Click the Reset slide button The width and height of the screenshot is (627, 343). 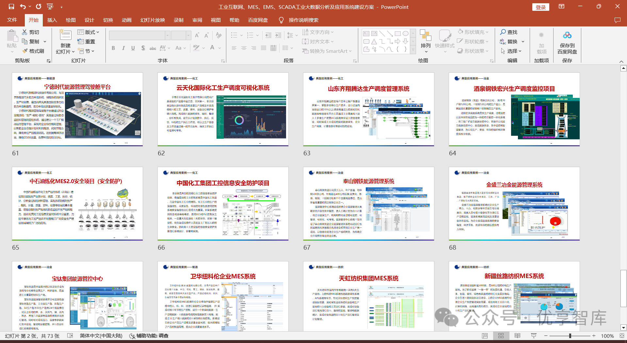tap(86, 41)
